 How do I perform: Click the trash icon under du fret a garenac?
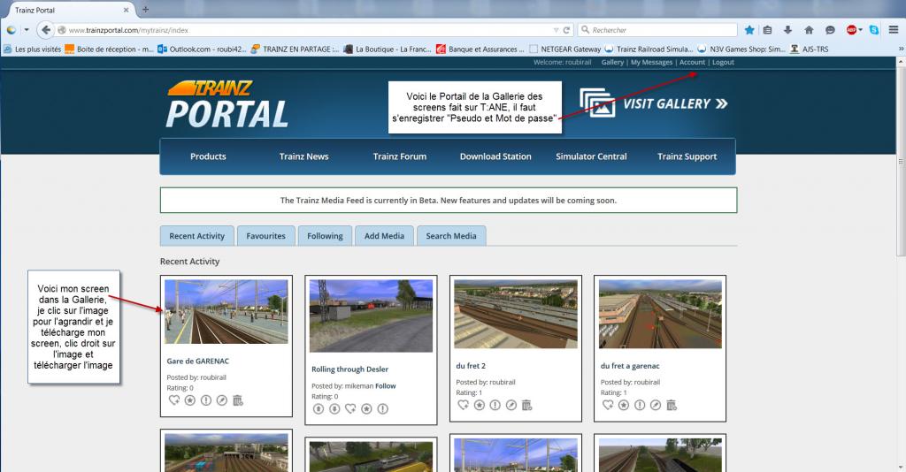671,405
